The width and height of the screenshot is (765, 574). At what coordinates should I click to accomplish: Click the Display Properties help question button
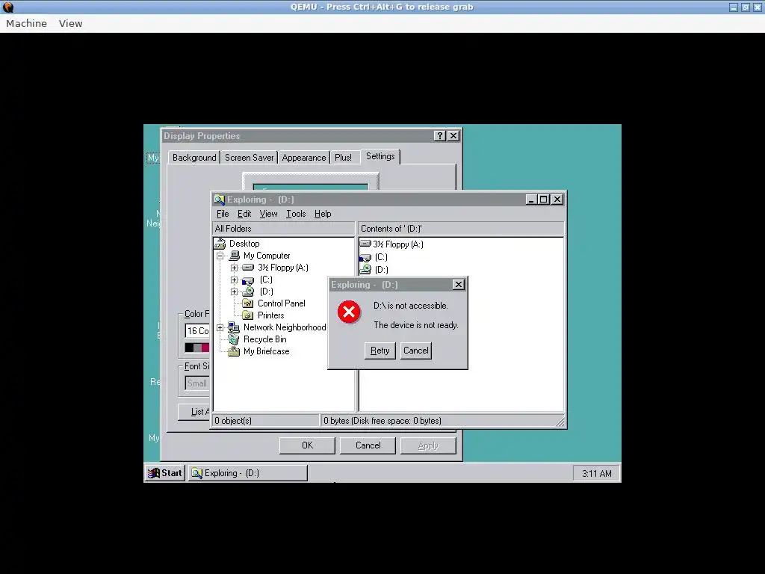click(439, 136)
